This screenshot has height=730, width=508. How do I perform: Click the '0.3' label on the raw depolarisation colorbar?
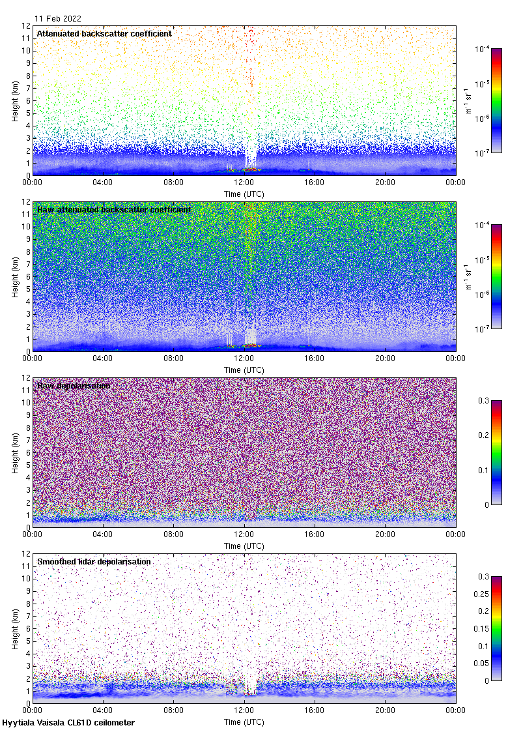tap(483, 401)
